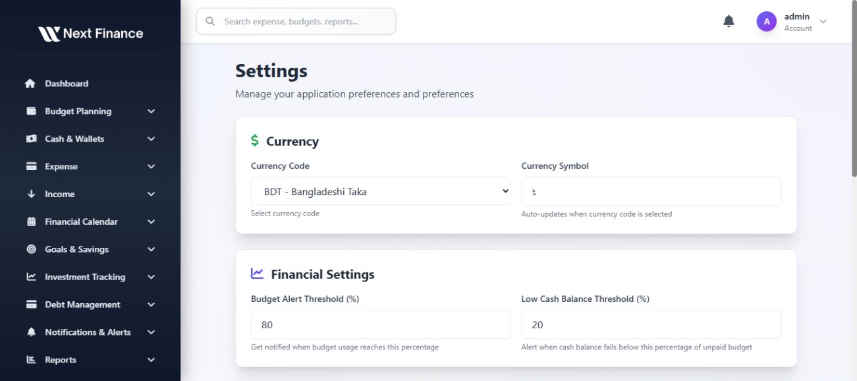The image size is (857, 381).
Task: Open the Currency Code dropdown
Action: tap(381, 192)
